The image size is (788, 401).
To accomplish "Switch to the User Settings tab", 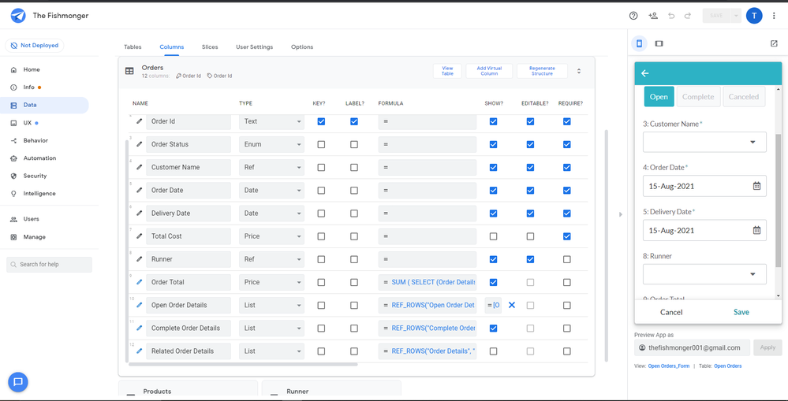I will pos(254,46).
